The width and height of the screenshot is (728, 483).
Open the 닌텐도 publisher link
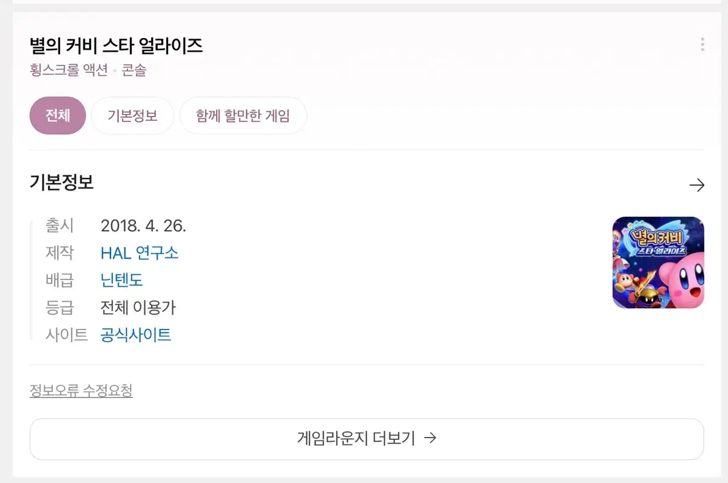coord(121,280)
